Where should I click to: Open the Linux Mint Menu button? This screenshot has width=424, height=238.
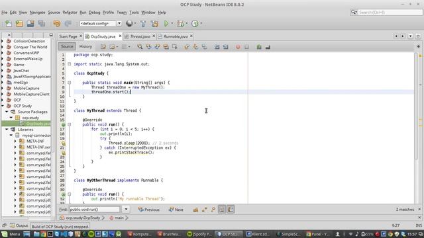coord(11,234)
